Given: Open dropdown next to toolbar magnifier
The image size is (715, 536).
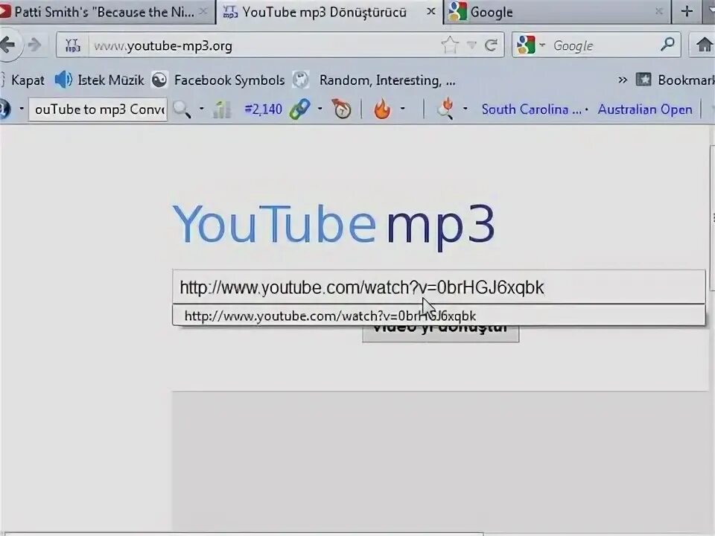Looking at the screenshot, I should (x=202, y=109).
